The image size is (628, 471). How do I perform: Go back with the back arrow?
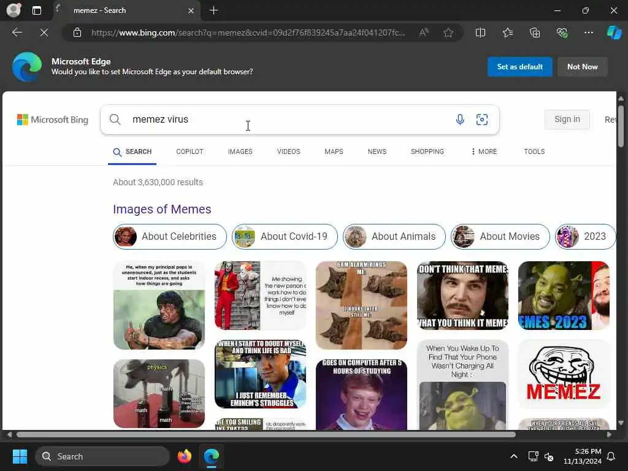click(x=17, y=33)
